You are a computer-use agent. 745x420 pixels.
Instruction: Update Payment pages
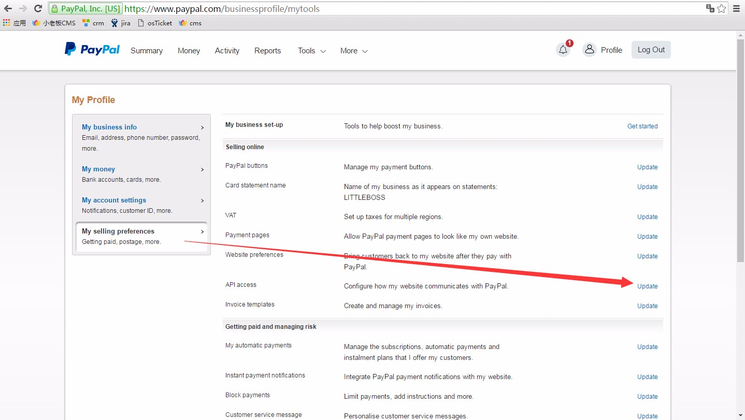647,237
